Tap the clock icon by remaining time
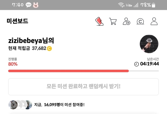This screenshot has height=114, width=167. tap(136, 64)
